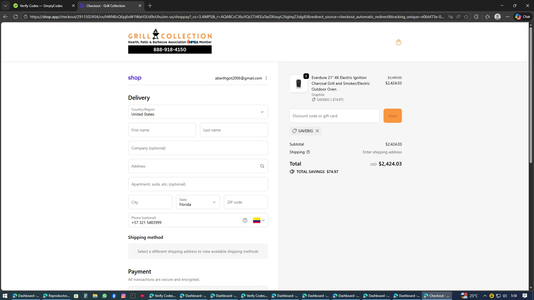
Task: Open the taskbar weather widget showing 25°C
Action: coord(469,296)
